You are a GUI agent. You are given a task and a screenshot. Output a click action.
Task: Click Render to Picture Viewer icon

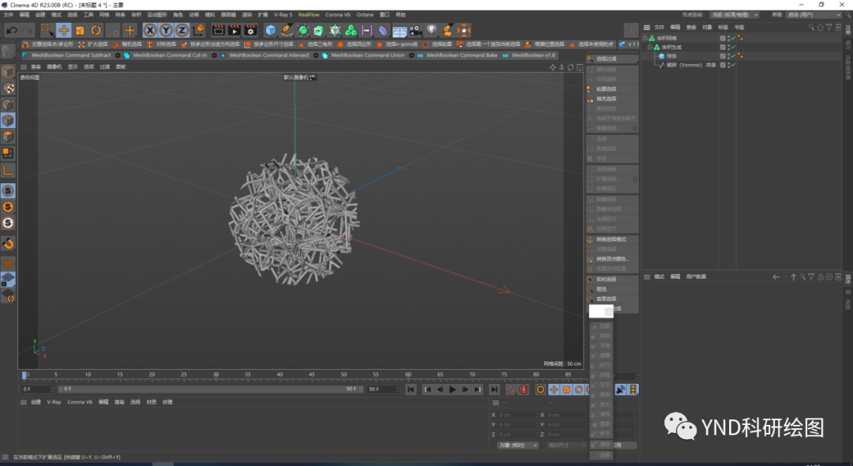click(x=234, y=31)
